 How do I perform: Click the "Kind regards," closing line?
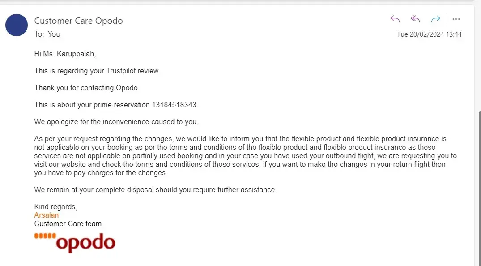click(55, 207)
